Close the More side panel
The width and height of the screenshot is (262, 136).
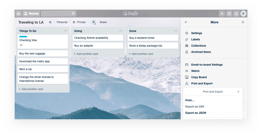[x=243, y=22]
